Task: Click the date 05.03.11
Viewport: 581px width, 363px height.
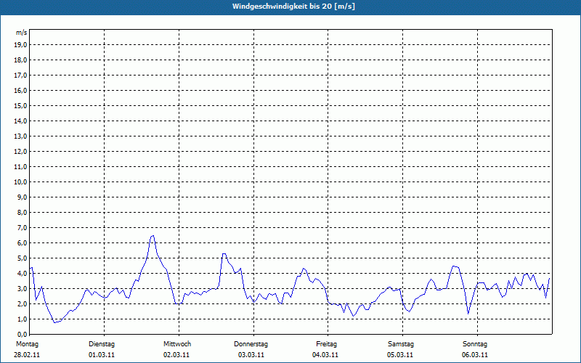Action: (x=400, y=355)
